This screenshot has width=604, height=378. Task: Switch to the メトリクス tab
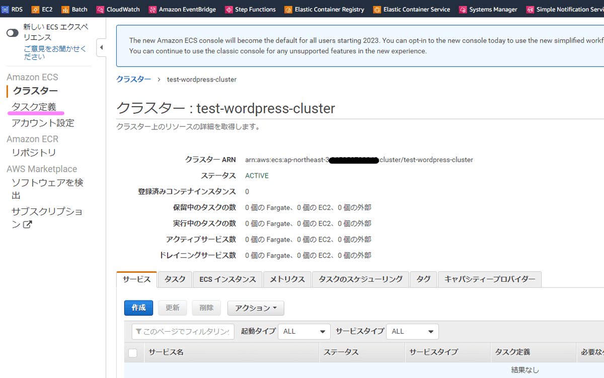pos(287,279)
